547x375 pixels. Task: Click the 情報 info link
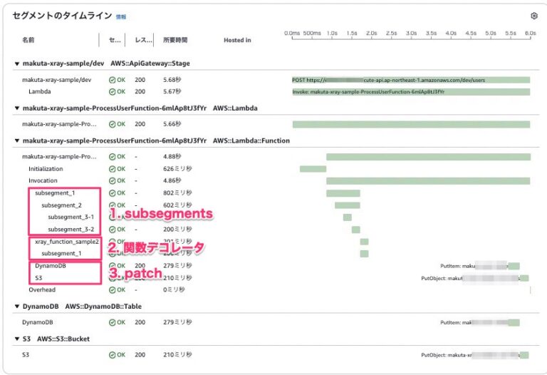(121, 16)
